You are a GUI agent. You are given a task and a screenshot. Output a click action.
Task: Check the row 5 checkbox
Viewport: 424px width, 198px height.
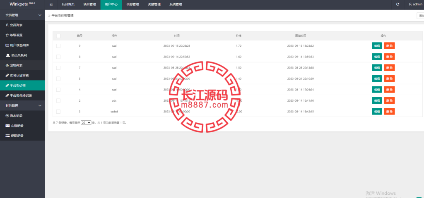click(x=58, y=79)
